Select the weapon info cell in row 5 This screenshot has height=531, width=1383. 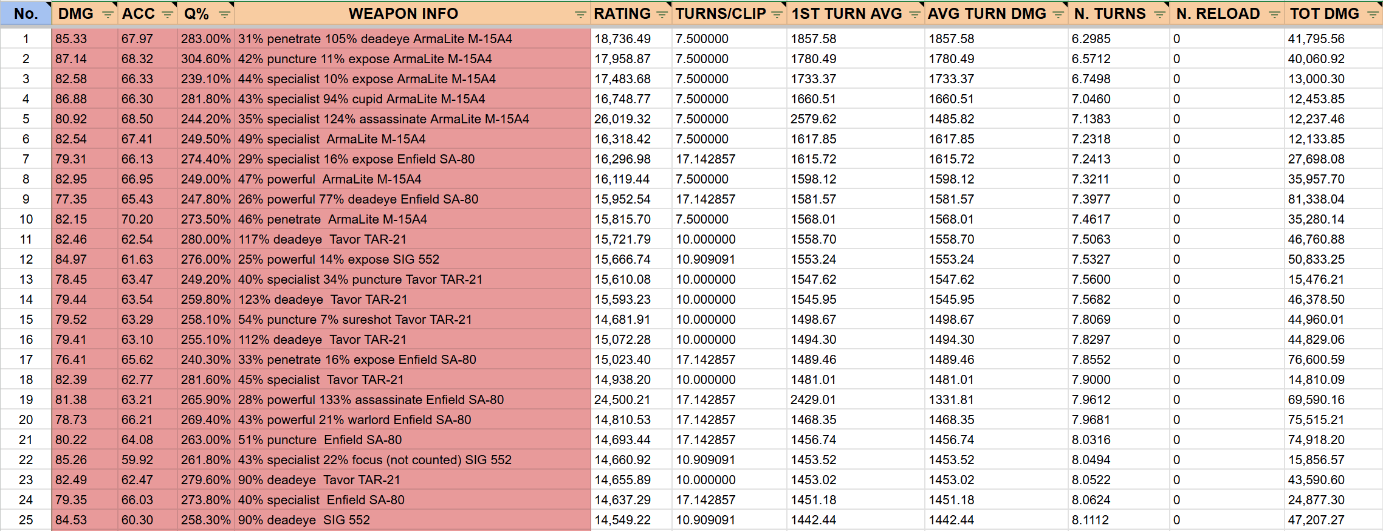coord(412,119)
